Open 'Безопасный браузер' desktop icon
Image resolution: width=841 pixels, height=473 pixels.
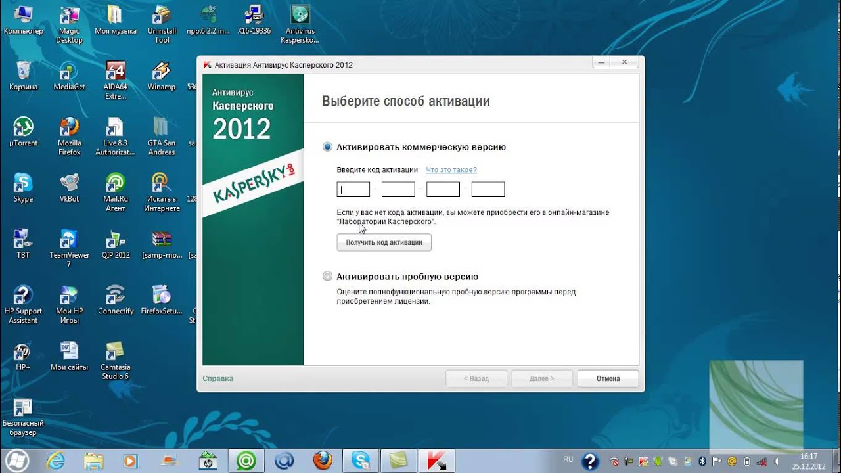(23, 417)
